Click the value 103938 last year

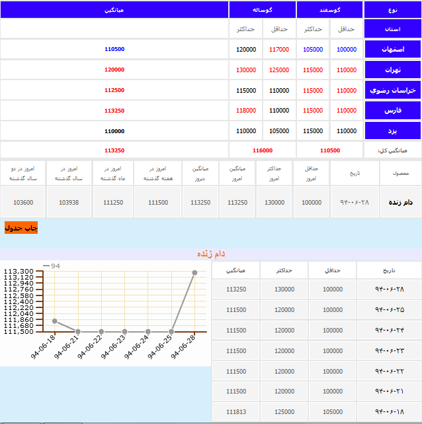click(x=69, y=202)
